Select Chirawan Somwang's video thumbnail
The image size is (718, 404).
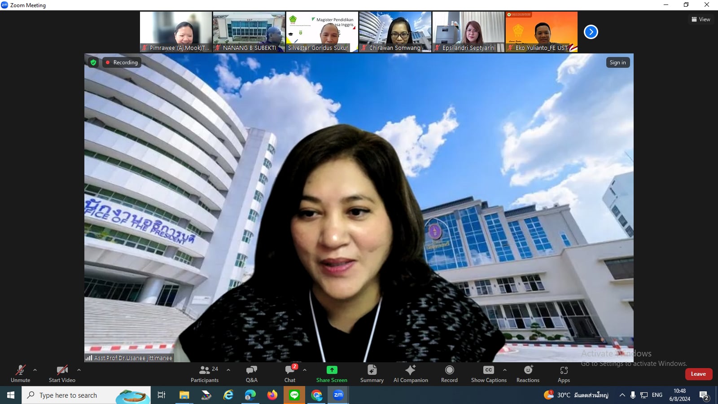pyautogui.click(x=395, y=32)
